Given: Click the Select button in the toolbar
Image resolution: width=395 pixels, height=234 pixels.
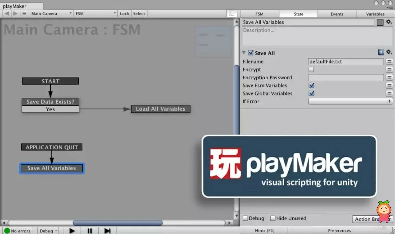Looking at the screenshot, I should coord(139,13).
